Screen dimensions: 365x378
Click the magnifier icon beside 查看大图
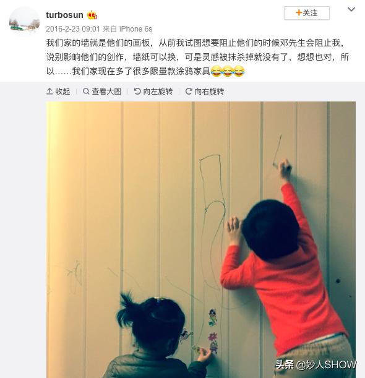click(86, 92)
